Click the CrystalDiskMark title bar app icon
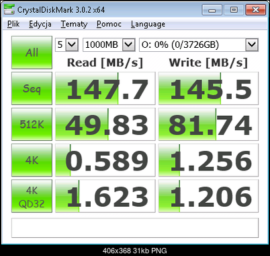The height and width of the screenshot is (256, 270). coord(9,9)
